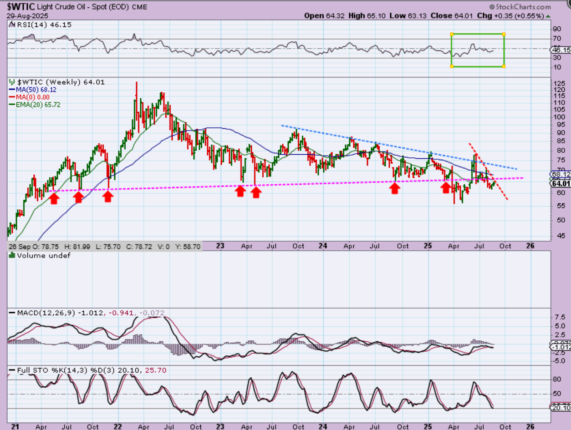
Task: Click the volume bars icon beside Volume undef
Action: [x=11, y=255]
